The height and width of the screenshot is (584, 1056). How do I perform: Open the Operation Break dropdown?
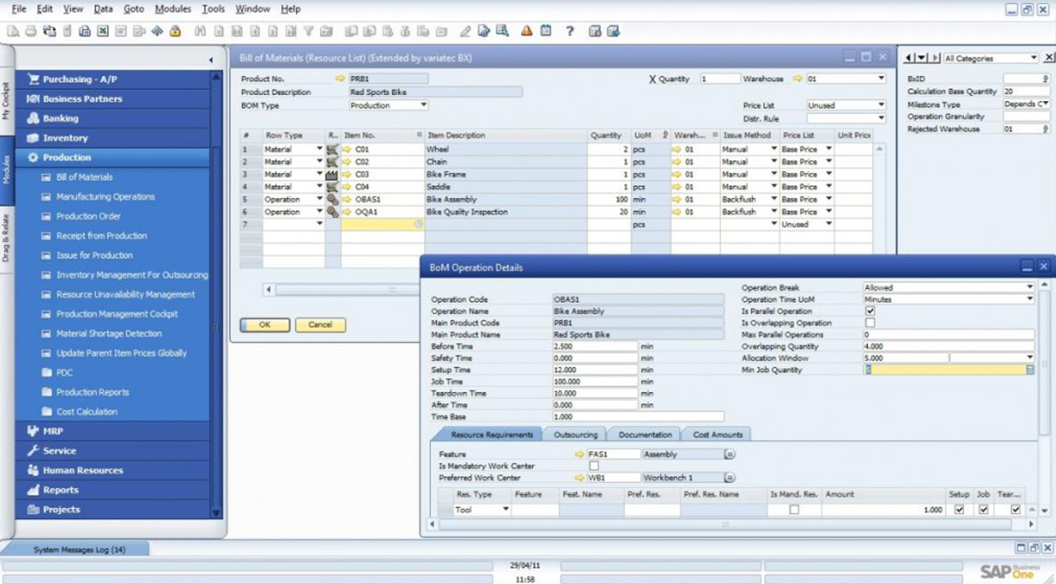pos(1030,286)
